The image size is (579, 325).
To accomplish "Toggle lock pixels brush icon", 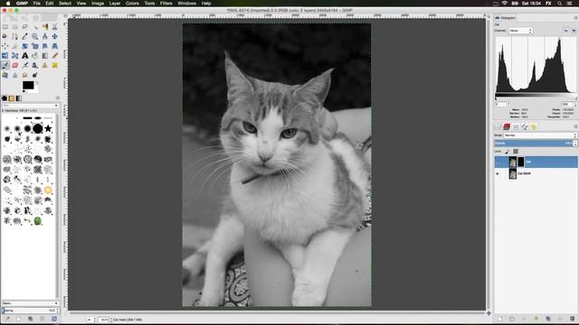I will [x=507, y=152].
